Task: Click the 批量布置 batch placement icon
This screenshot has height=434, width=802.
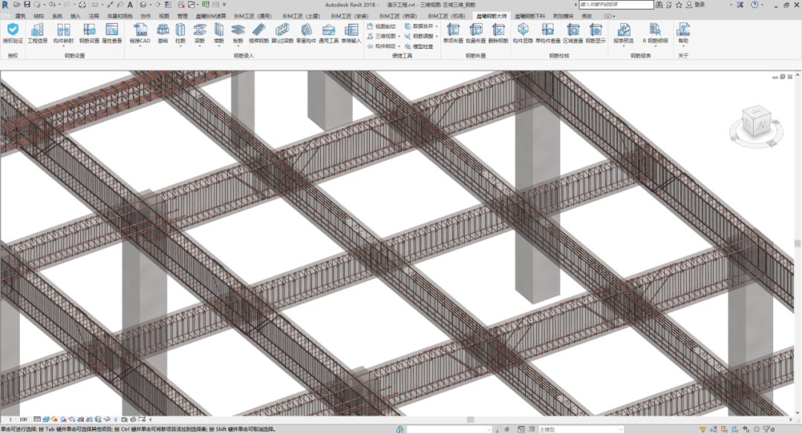Action: (x=476, y=30)
